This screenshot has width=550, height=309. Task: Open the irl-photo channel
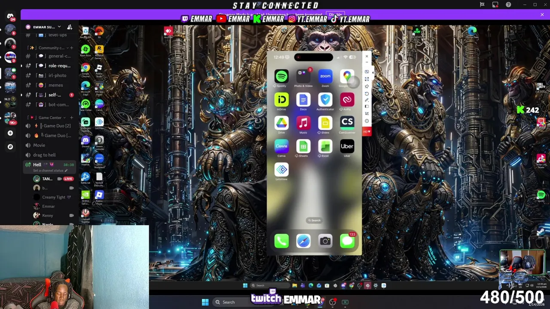[x=50, y=76]
